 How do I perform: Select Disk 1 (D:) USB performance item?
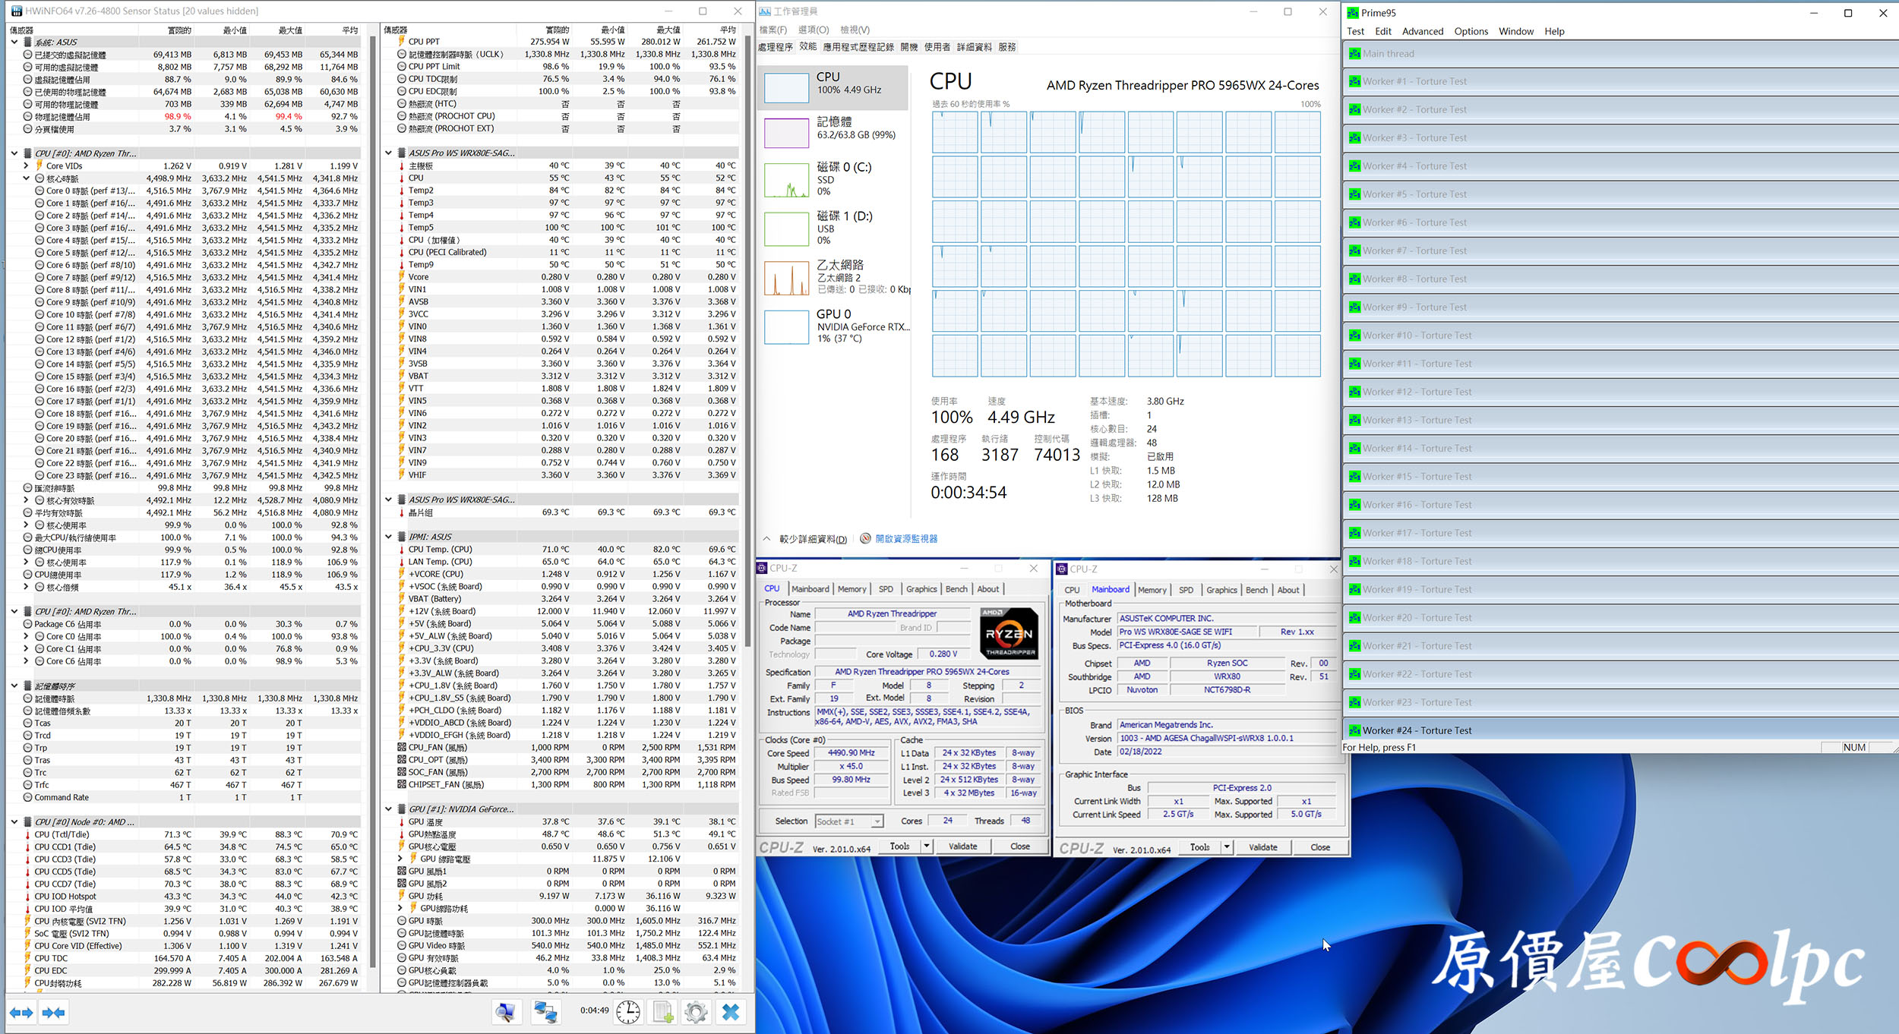(x=834, y=228)
